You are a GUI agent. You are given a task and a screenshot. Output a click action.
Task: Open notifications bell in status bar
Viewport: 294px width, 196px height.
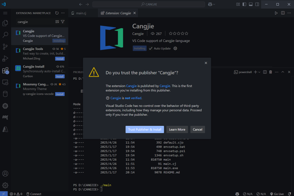(x=290, y=194)
